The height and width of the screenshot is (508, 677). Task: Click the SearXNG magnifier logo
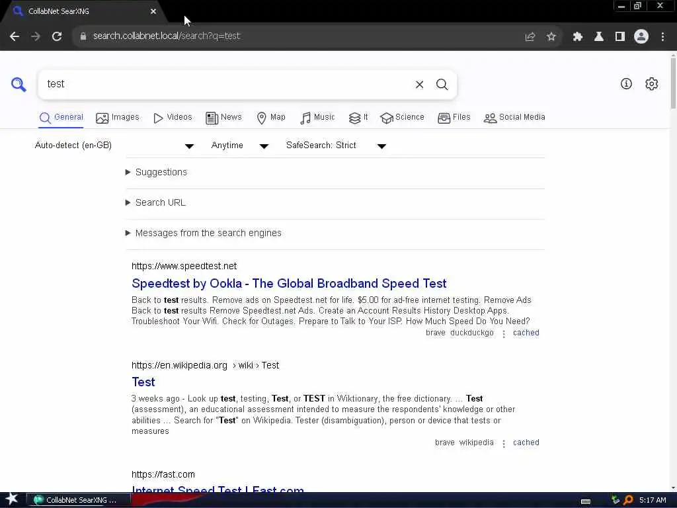coord(19,84)
